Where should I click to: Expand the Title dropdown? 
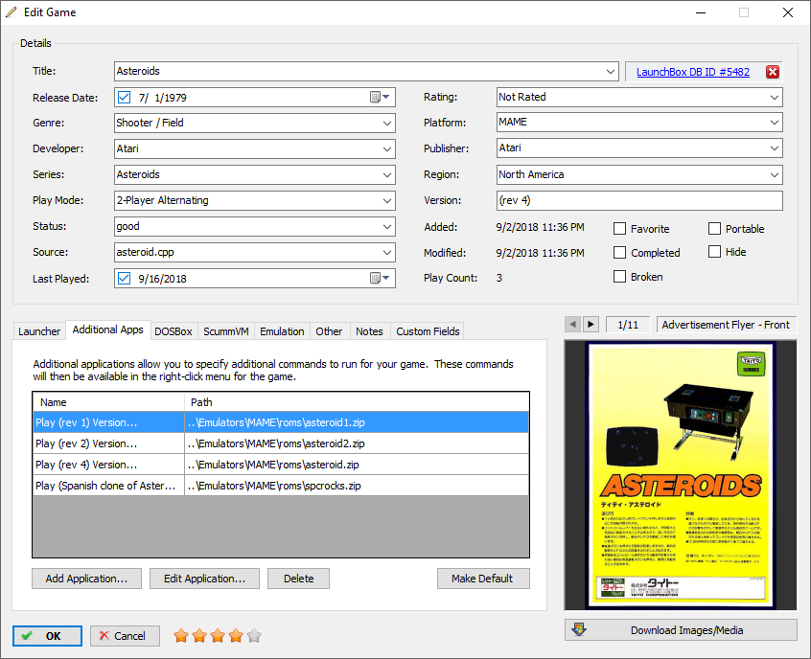click(611, 71)
